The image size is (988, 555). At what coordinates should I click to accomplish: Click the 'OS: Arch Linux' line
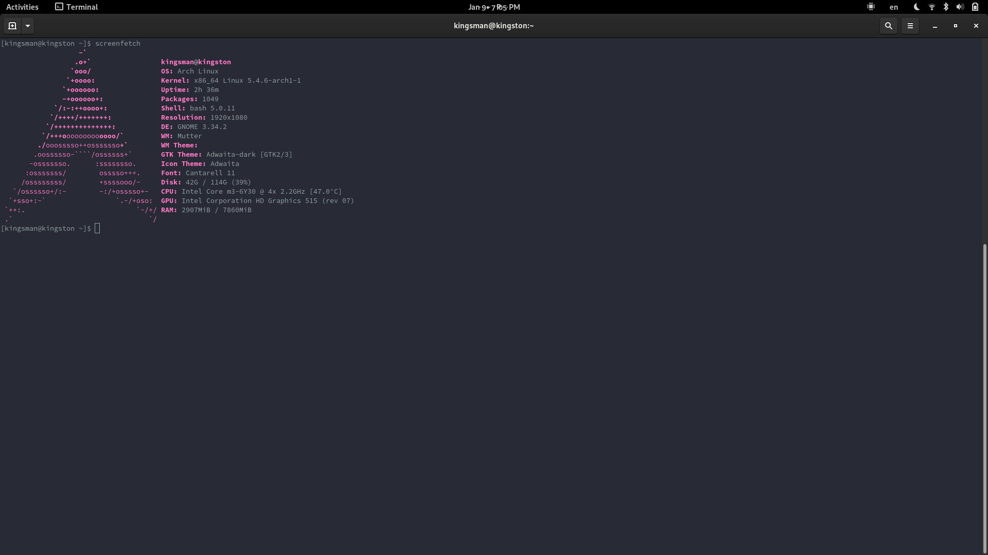[190, 71]
